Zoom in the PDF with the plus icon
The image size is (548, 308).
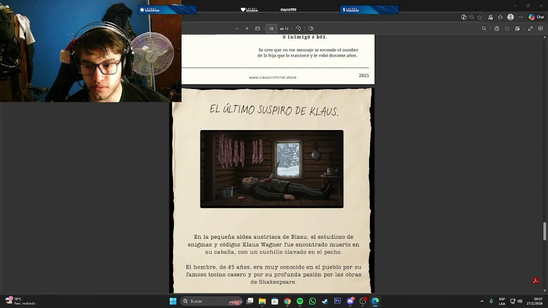coord(247,29)
